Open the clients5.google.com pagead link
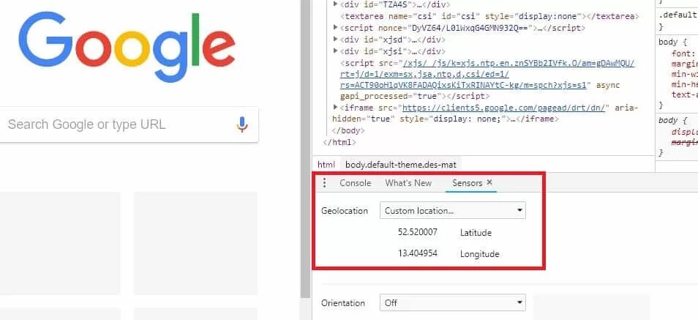698x320 pixels. pyautogui.click(x=506, y=108)
